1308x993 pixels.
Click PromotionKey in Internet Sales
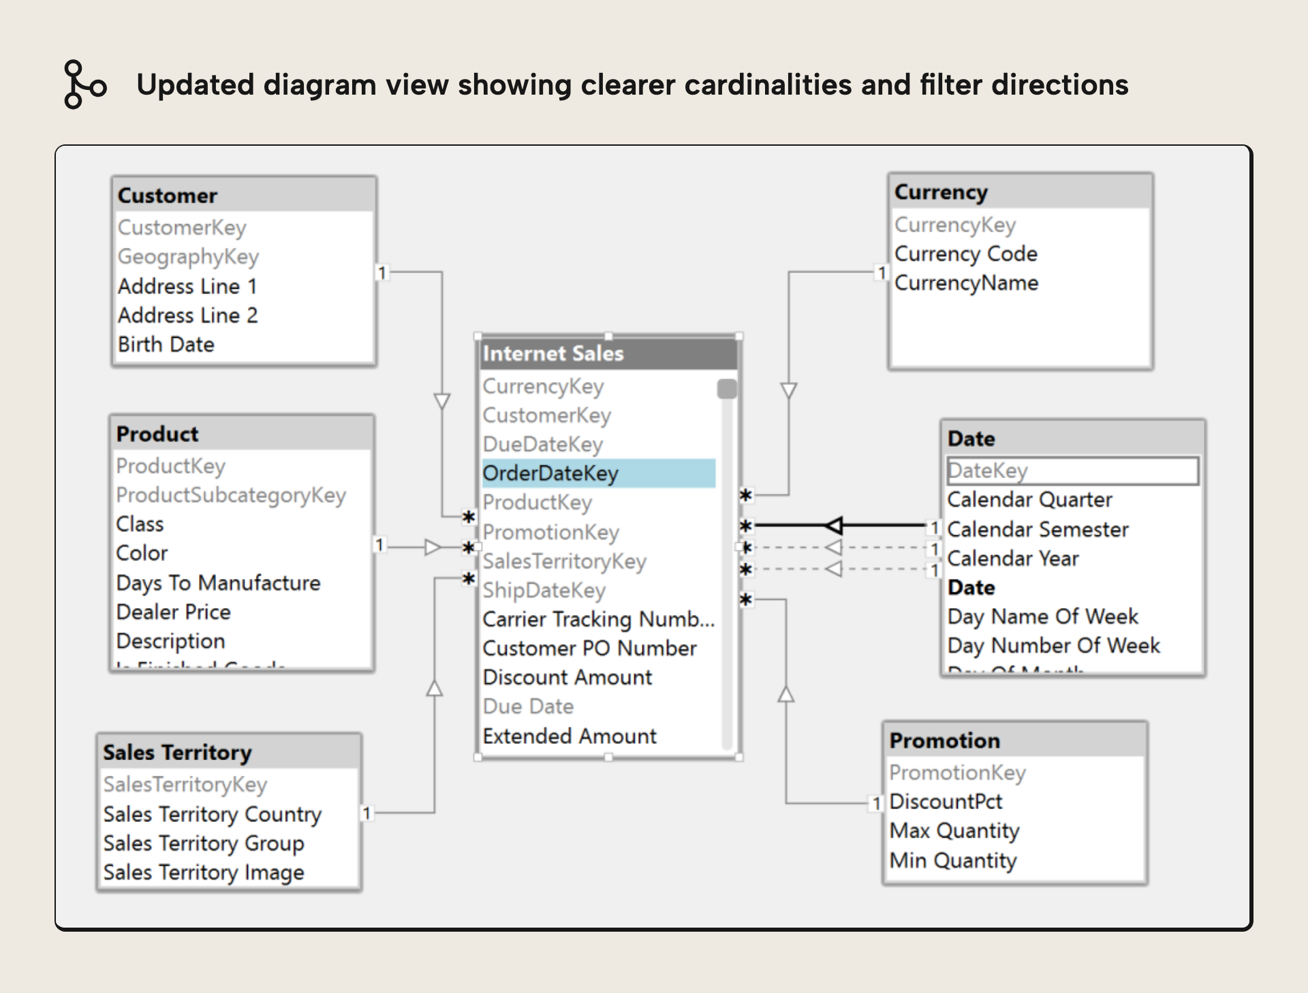(x=551, y=532)
